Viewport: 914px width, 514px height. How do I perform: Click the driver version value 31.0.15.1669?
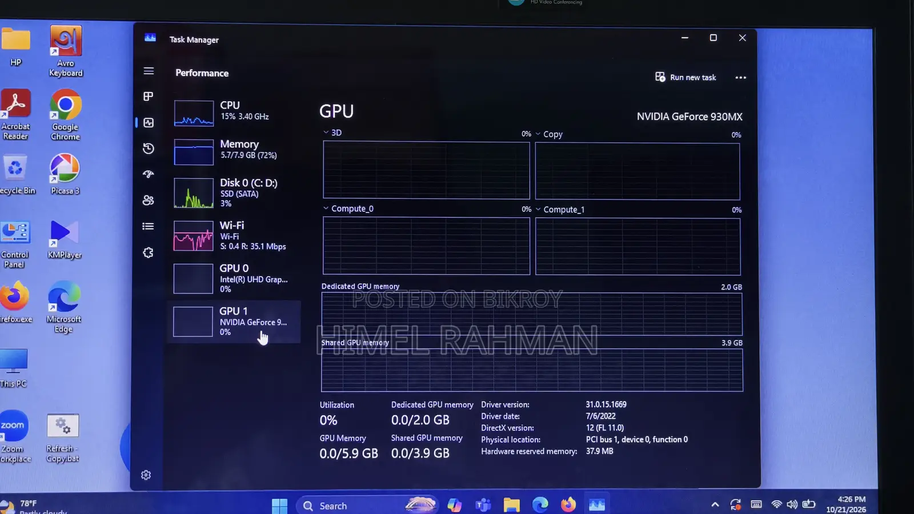(x=606, y=404)
